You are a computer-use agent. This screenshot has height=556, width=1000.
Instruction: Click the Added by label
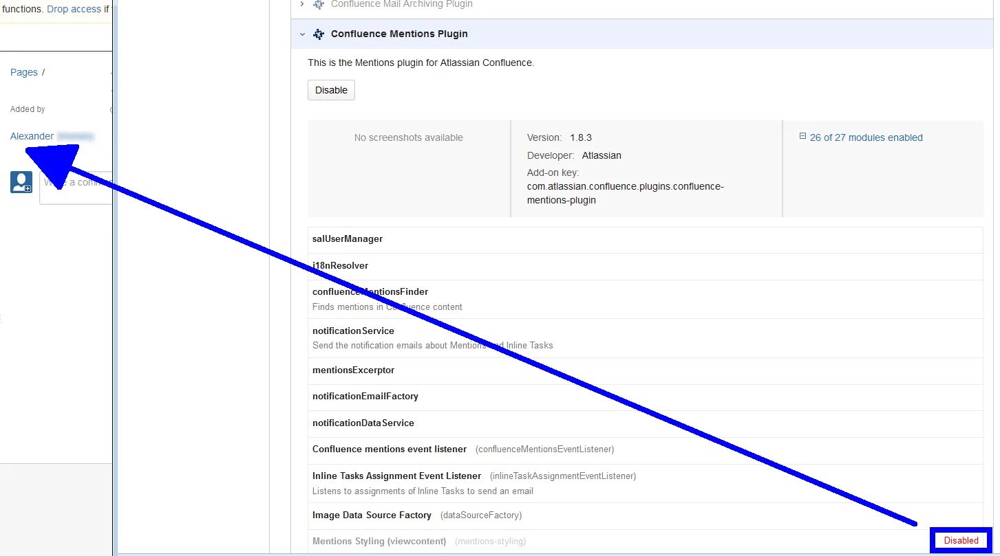(x=28, y=109)
